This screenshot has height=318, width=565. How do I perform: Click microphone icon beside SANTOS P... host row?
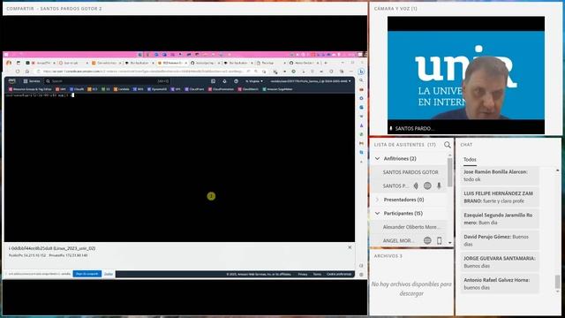pos(439,185)
